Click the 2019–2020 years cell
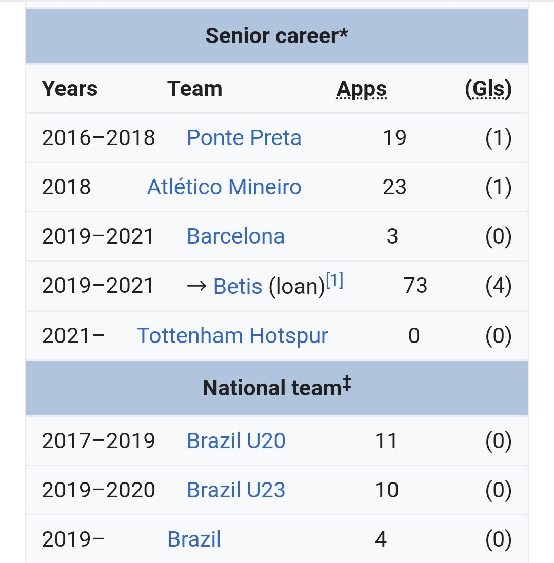This screenshot has width=554, height=563. coord(98,490)
